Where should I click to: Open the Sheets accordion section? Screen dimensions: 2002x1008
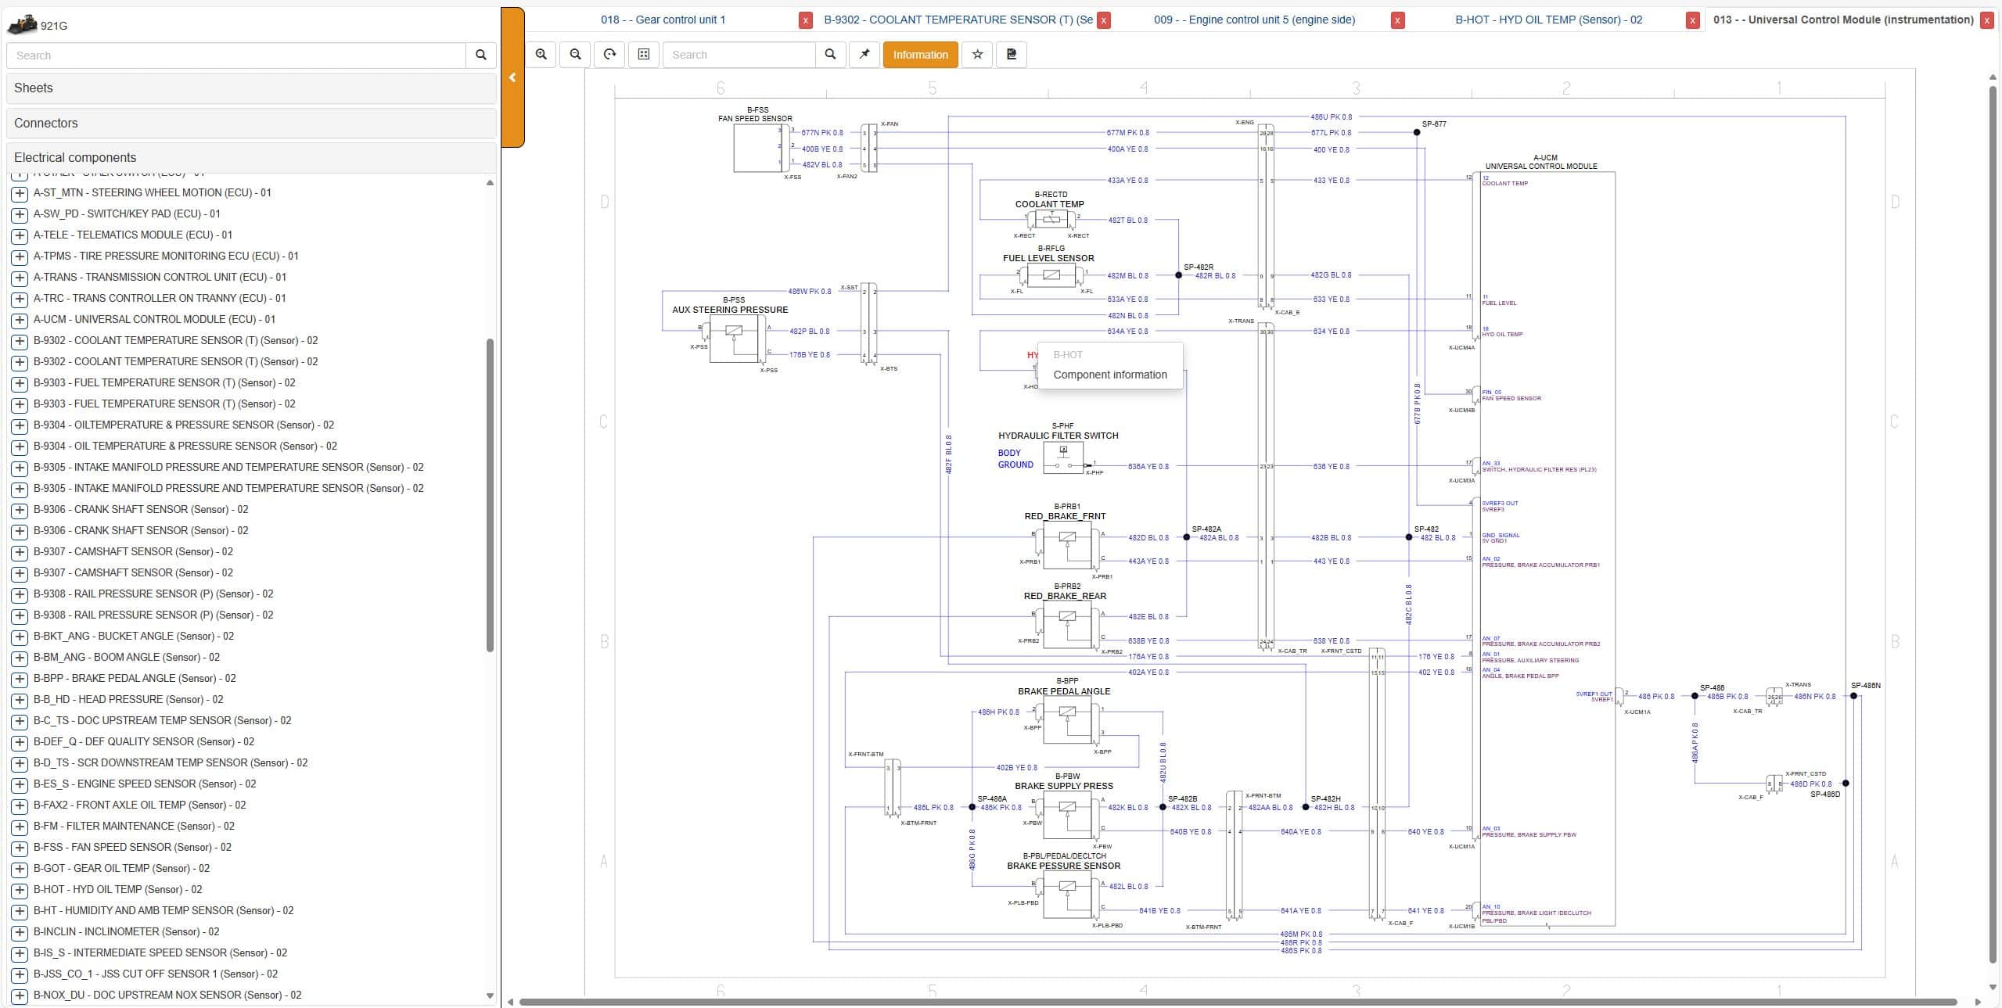250,88
